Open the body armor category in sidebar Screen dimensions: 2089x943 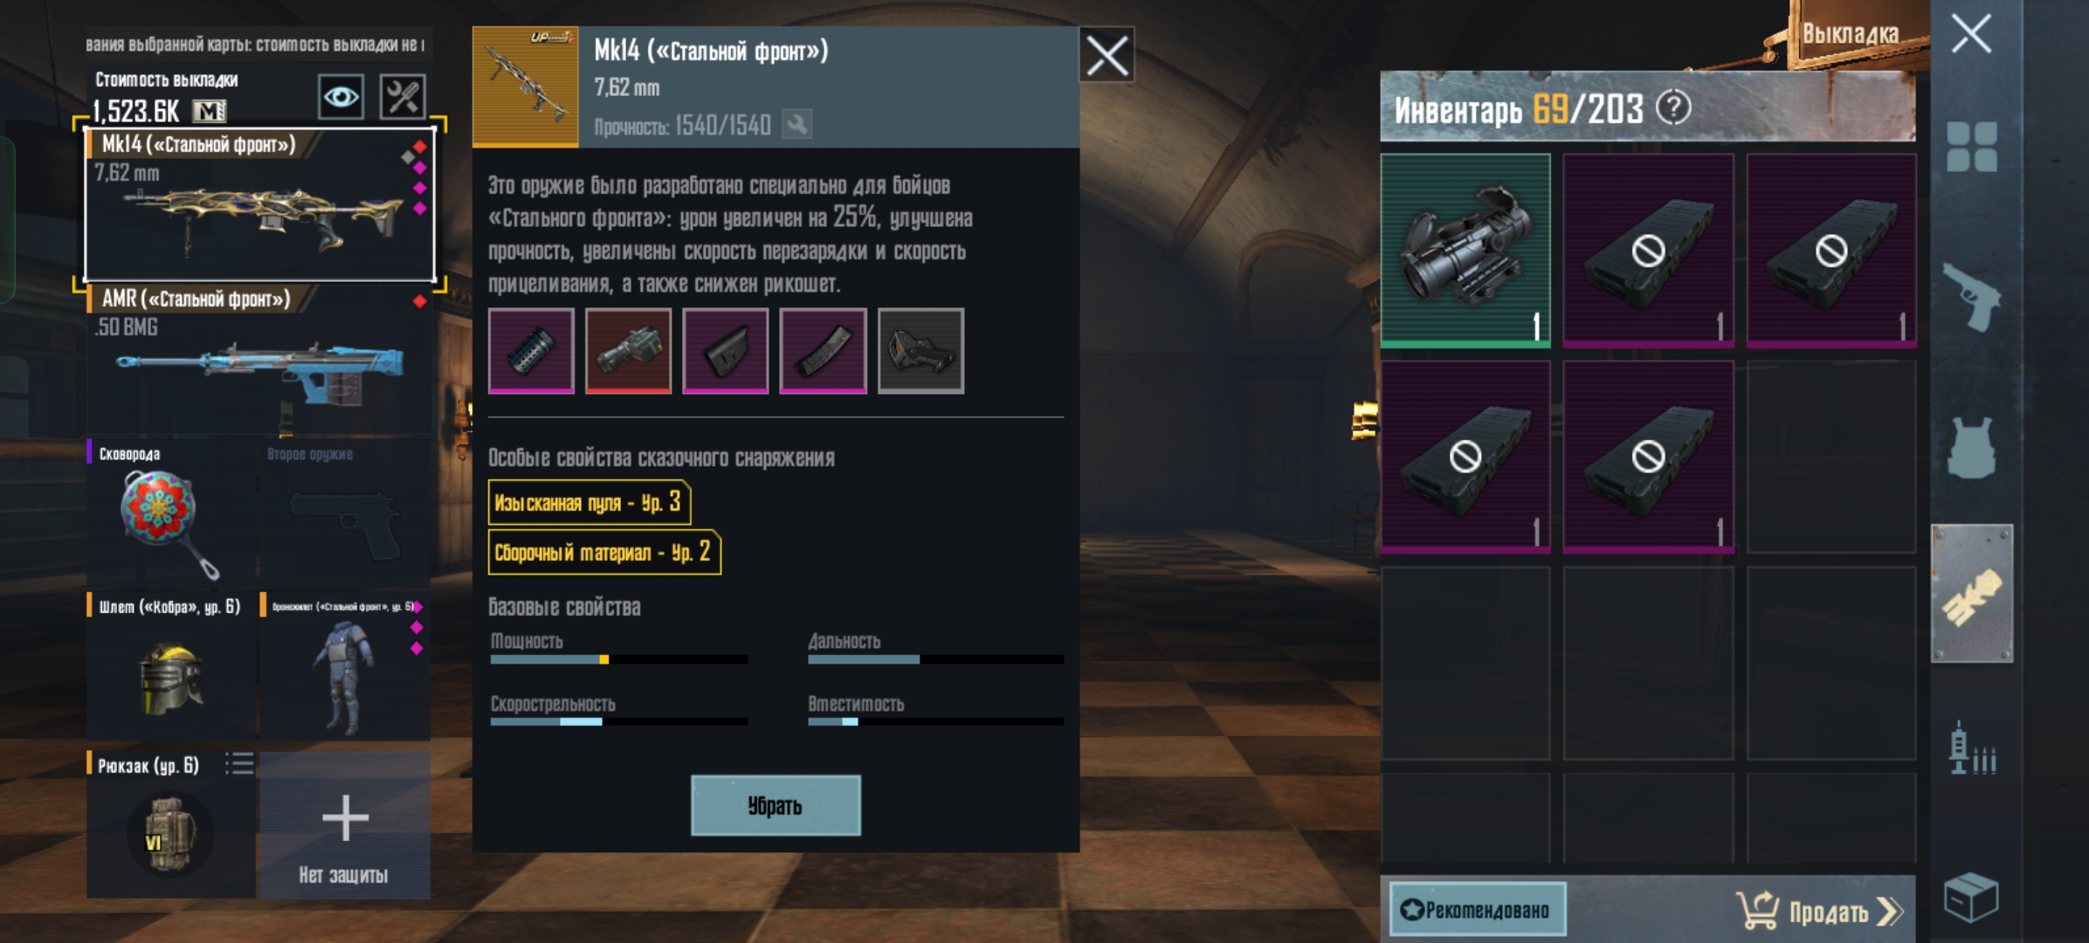click(1972, 447)
